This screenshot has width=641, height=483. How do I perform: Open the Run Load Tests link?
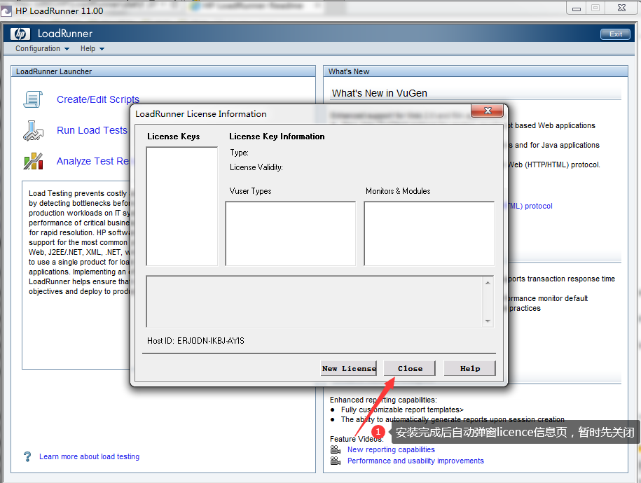point(92,130)
